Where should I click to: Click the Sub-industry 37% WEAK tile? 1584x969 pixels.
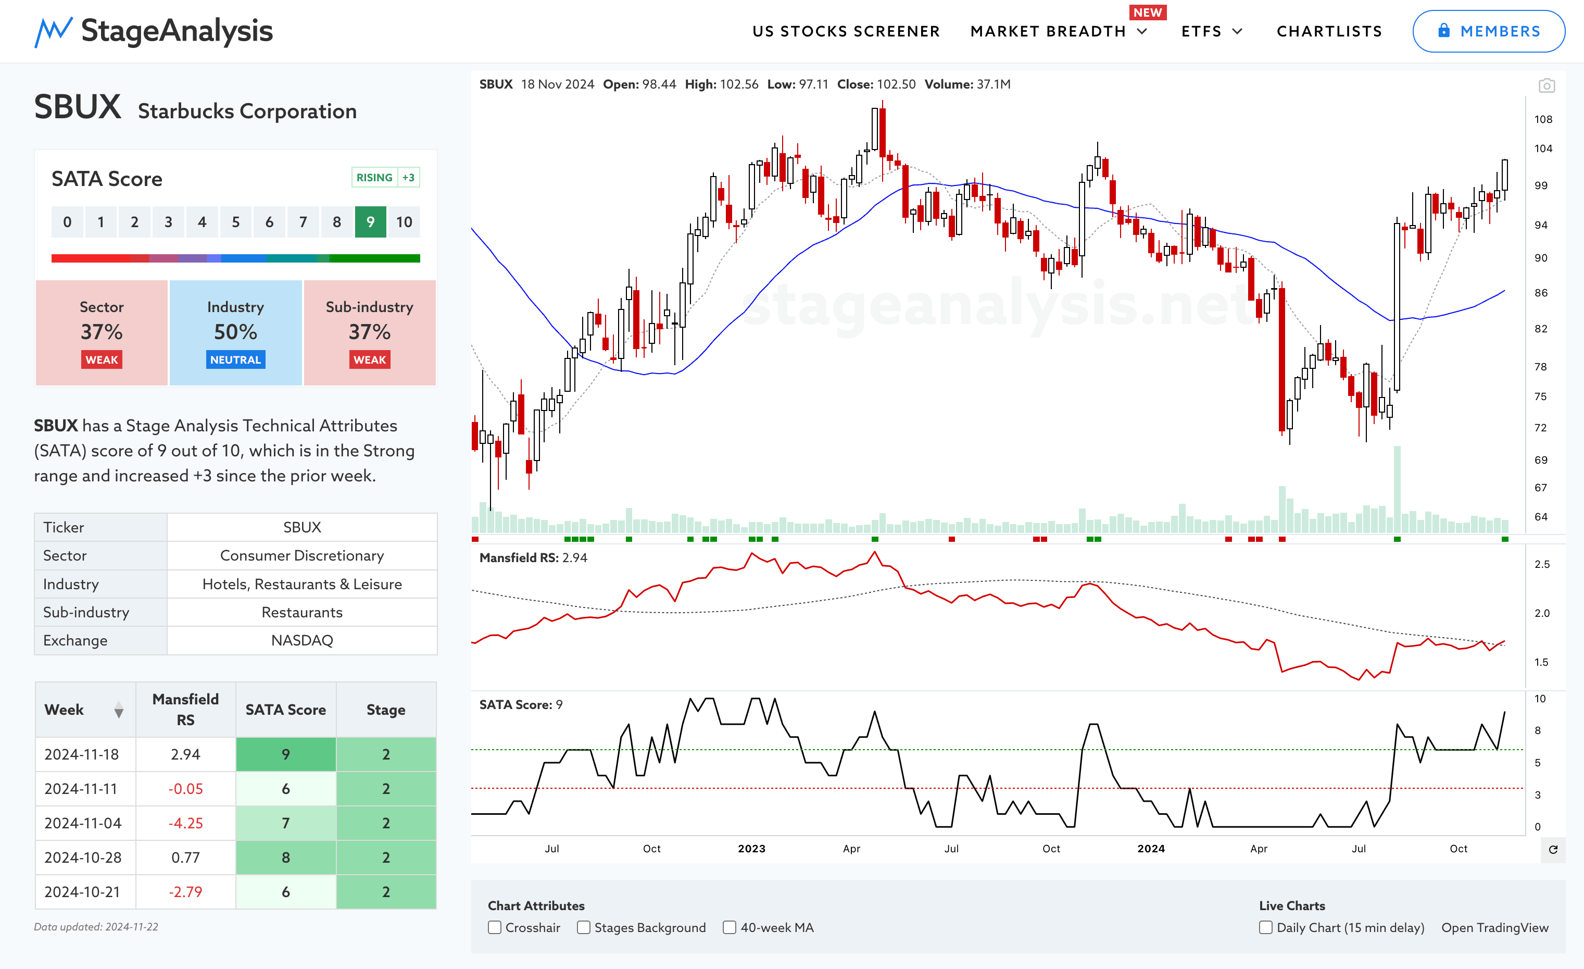click(x=370, y=333)
